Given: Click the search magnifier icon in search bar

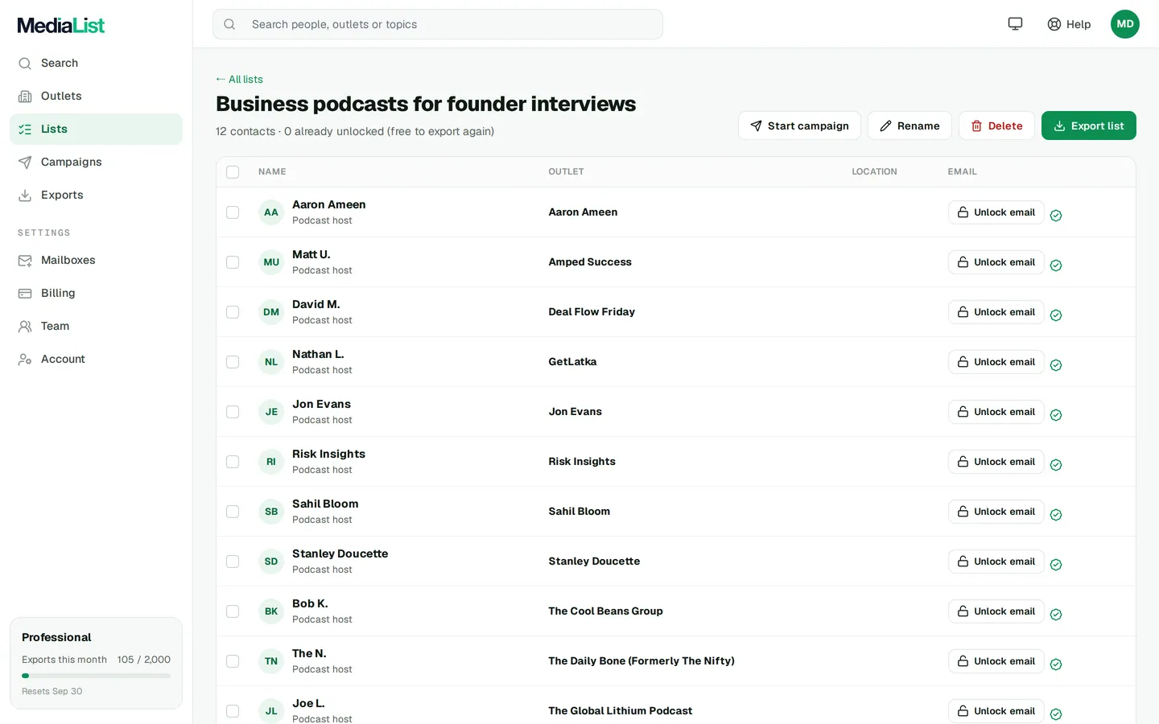Looking at the screenshot, I should point(229,24).
